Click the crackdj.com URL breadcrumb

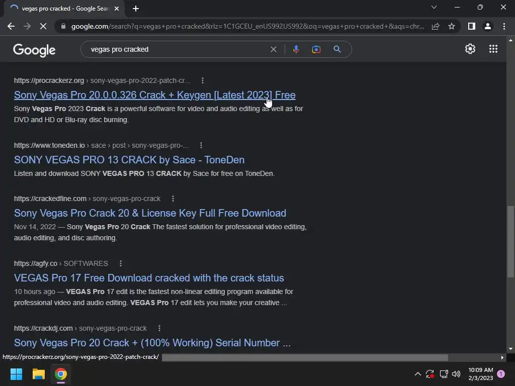tap(80, 328)
